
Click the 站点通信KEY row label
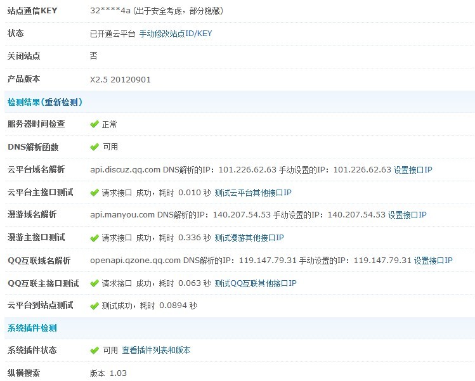click(x=32, y=11)
